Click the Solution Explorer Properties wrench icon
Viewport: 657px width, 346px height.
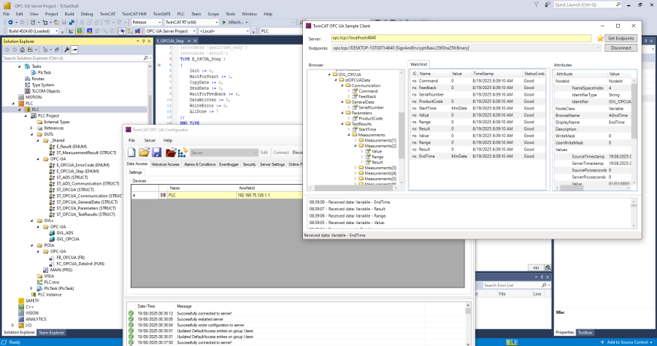(x=67, y=50)
